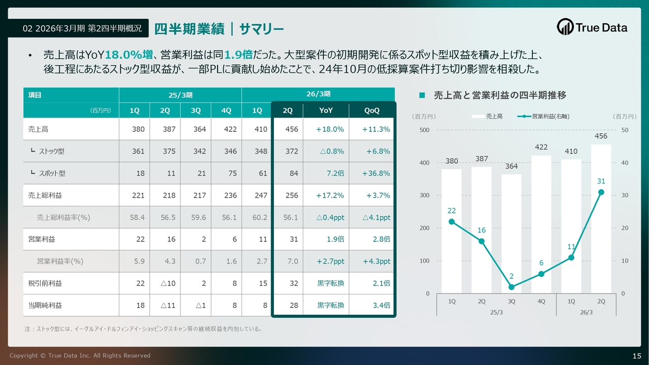Click the teal square bullet beside chart title
This screenshot has height=365, width=649.
coord(422,95)
